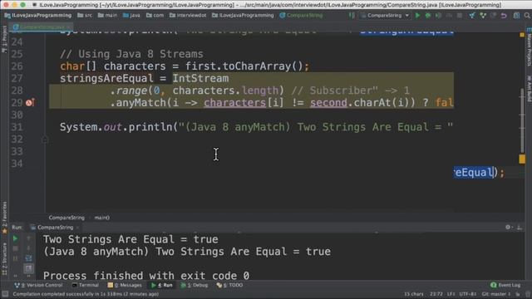
Task: Run CompareString with the green play icon
Action: pos(417,16)
